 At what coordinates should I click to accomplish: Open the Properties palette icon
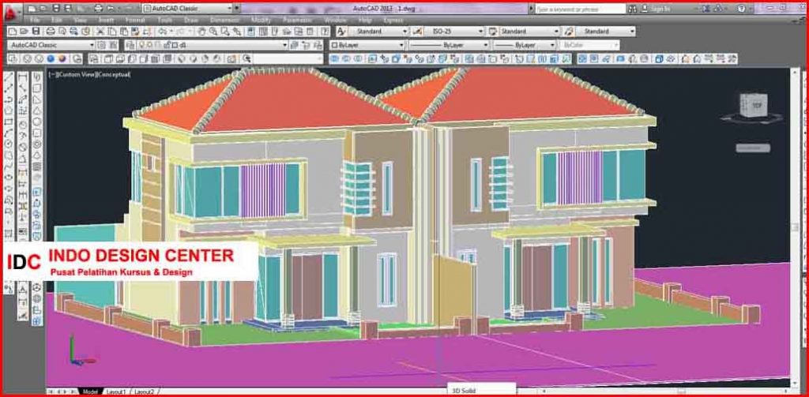[250, 32]
